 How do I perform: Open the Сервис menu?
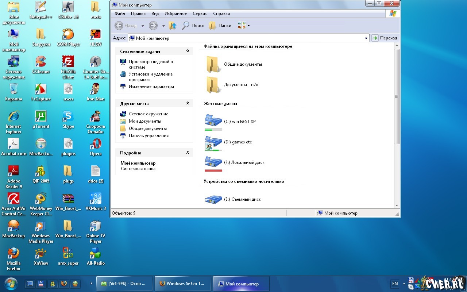tap(200, 14)
